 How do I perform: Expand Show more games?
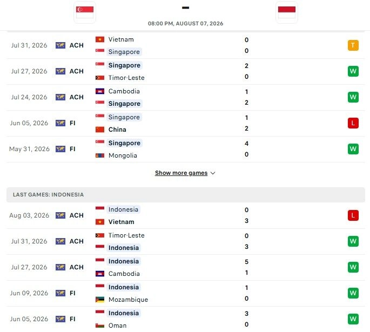pyautogui.click(x=181, y=173)
